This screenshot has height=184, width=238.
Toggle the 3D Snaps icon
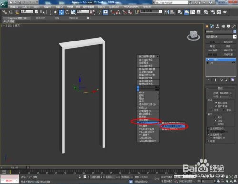tap(112, 12)
